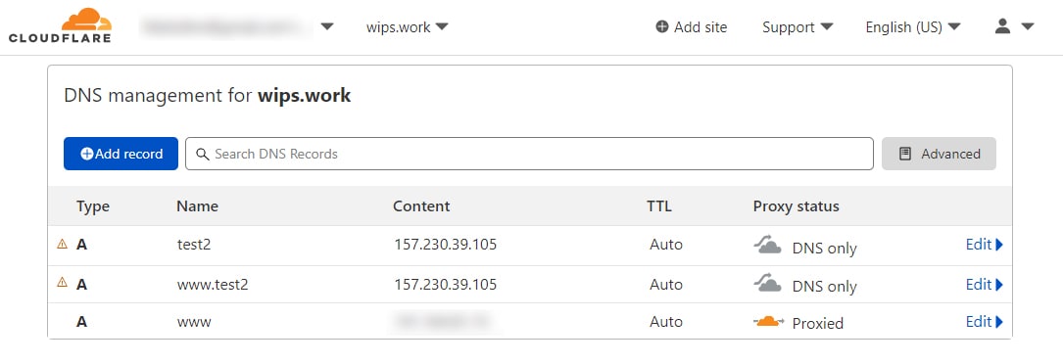Click the Advanced button
Viewport: 1063px width, 364px height.
[939, 154]
